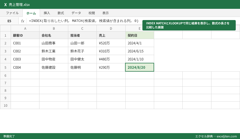Image resolution: width=240 pixels, height=139 pixels.
Task: Click the select-all corner box
Action: point(5,28)
